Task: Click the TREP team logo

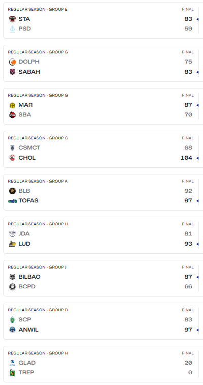Action: click(x=12, y=373)
